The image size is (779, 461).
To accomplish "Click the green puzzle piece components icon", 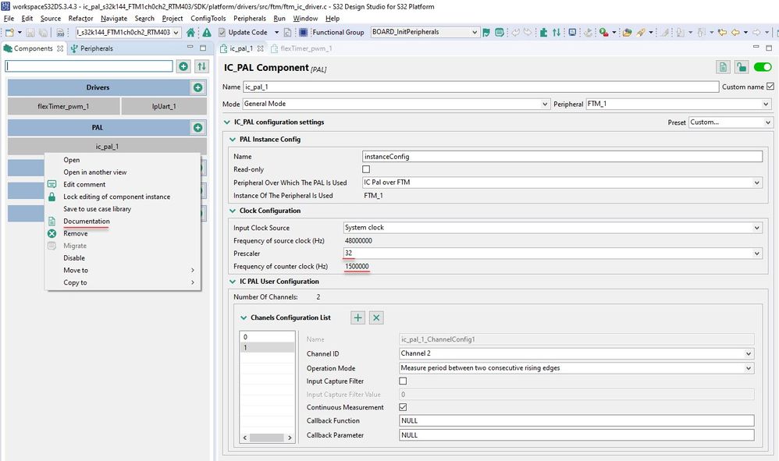I will coord(543,32).
